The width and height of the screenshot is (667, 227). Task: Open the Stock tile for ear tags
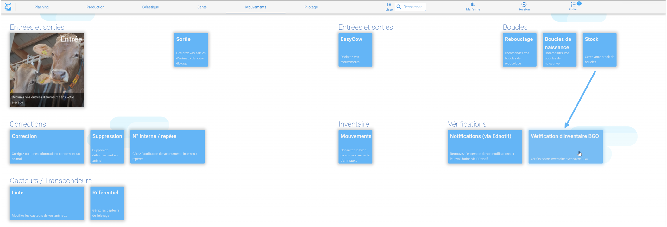600,50
